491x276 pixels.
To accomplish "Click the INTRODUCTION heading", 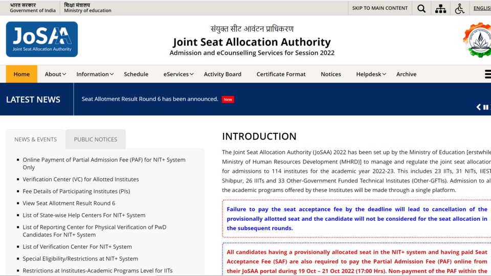I will tap(259, 136).
